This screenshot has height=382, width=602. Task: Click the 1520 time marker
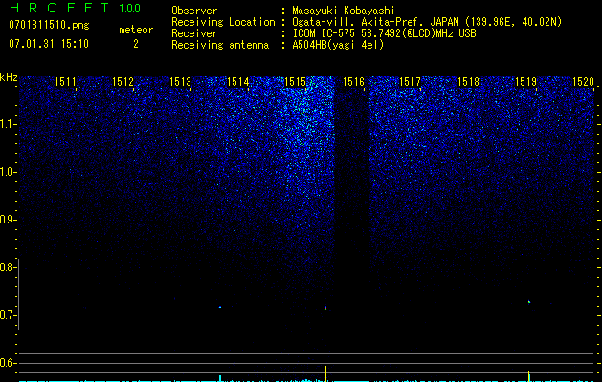(583, 82)
